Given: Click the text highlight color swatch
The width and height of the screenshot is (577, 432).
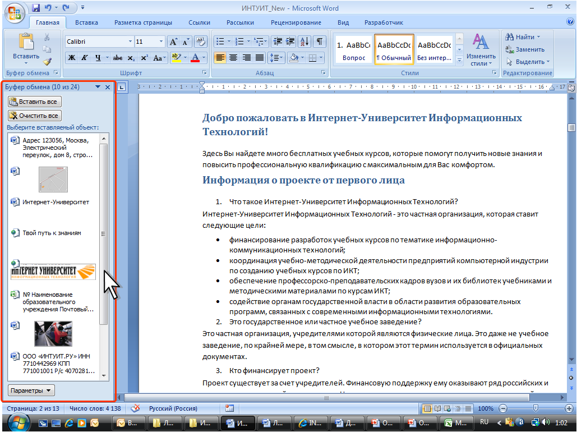Looking at the screenshot, I should pos(176,58).
